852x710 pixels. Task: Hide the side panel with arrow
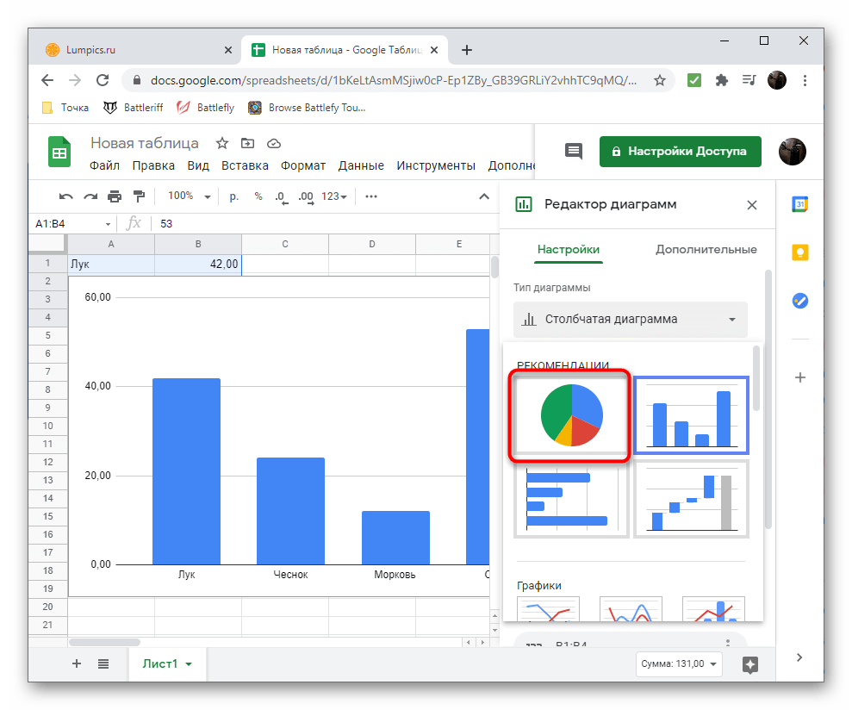pyautogui.click(x=799, y=657)
